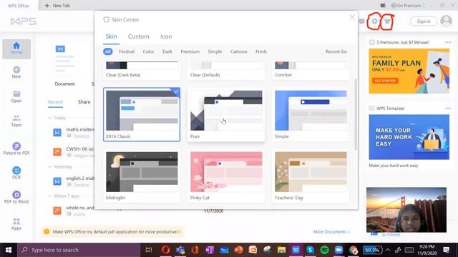Screen dimensions: 458x257
Task: Click Go Premium in title bar
Action: coord(406,5)
